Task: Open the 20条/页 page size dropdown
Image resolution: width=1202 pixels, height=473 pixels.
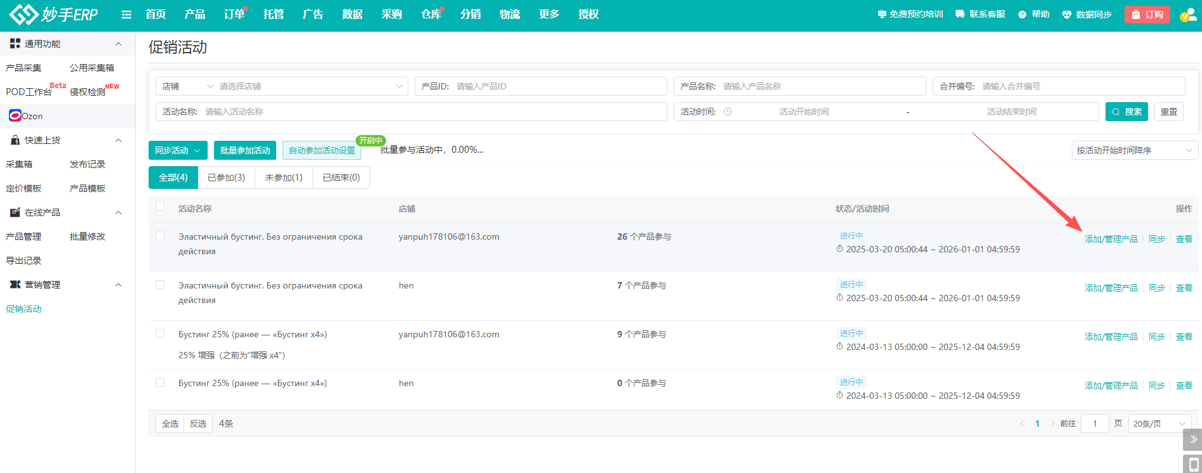Action: [x=1159, y=424]
